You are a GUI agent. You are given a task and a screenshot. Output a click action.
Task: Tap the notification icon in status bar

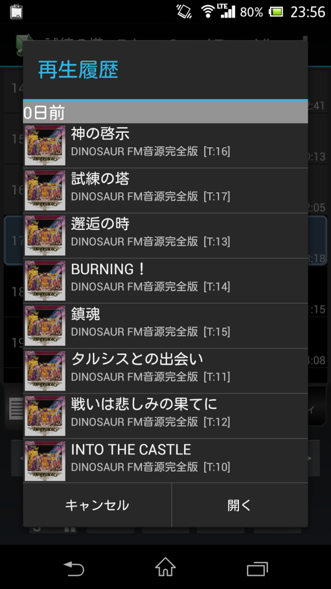pos(17,12)
